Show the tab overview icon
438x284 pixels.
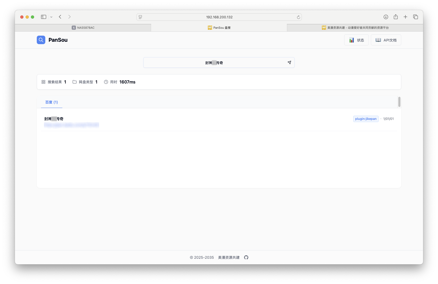[x=415, y=17]
